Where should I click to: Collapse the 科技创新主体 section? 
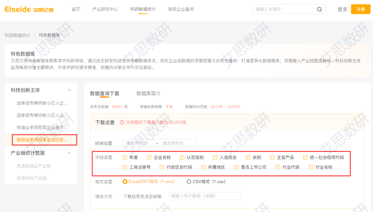click(x=69, y=90)
